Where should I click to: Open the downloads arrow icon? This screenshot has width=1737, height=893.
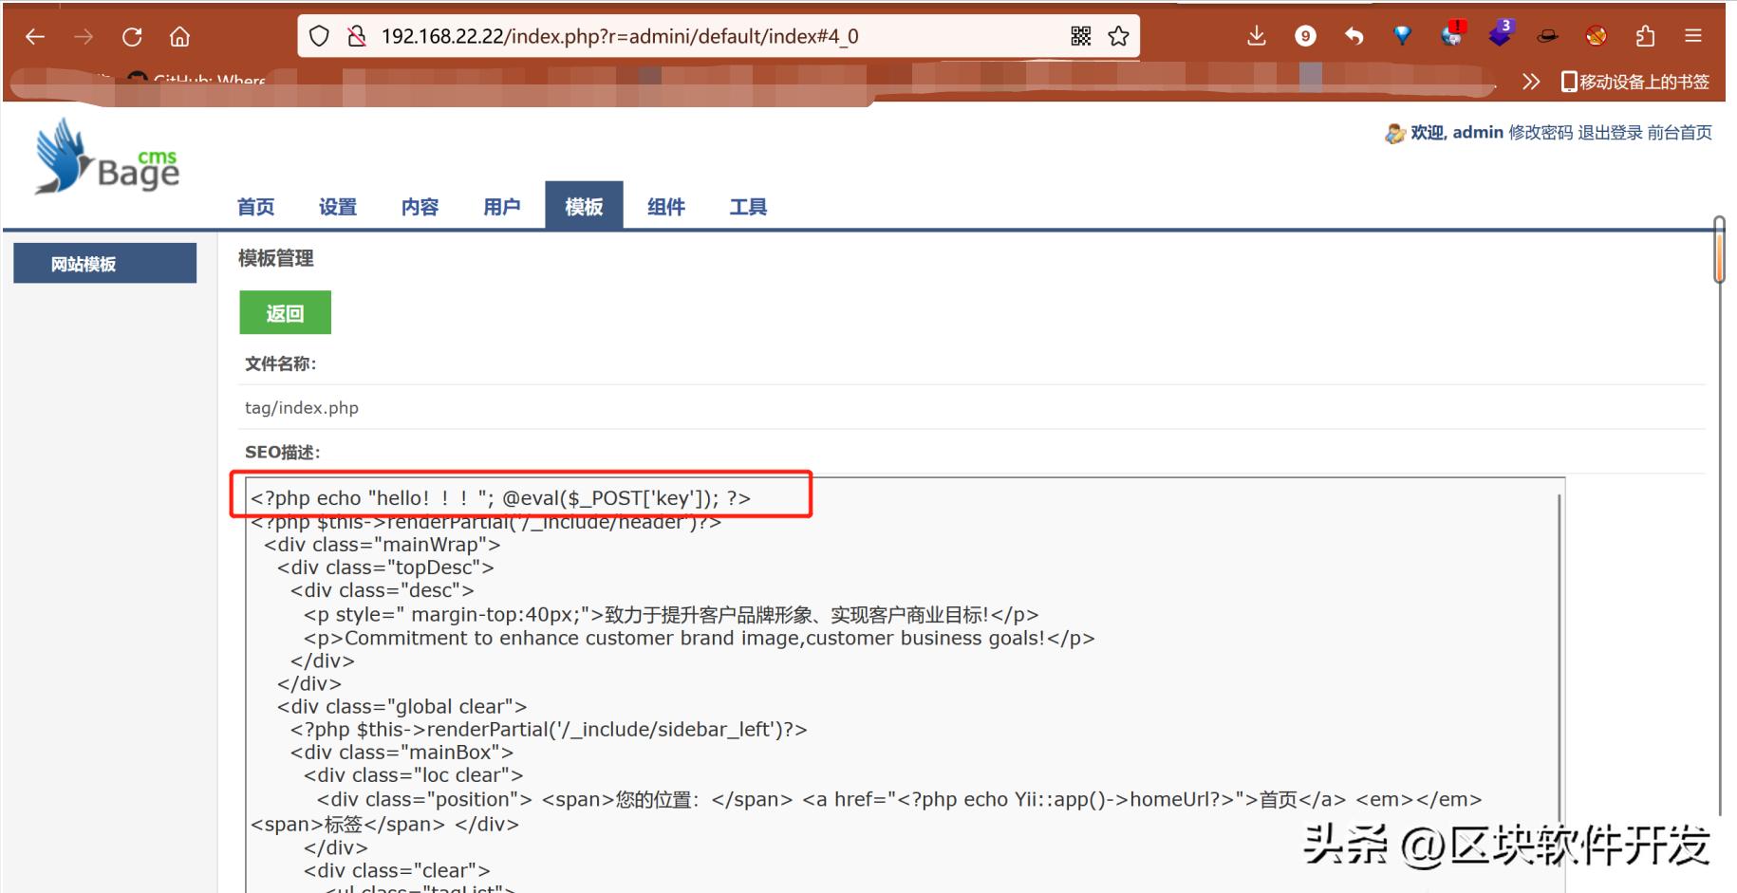coord(1257,36)
